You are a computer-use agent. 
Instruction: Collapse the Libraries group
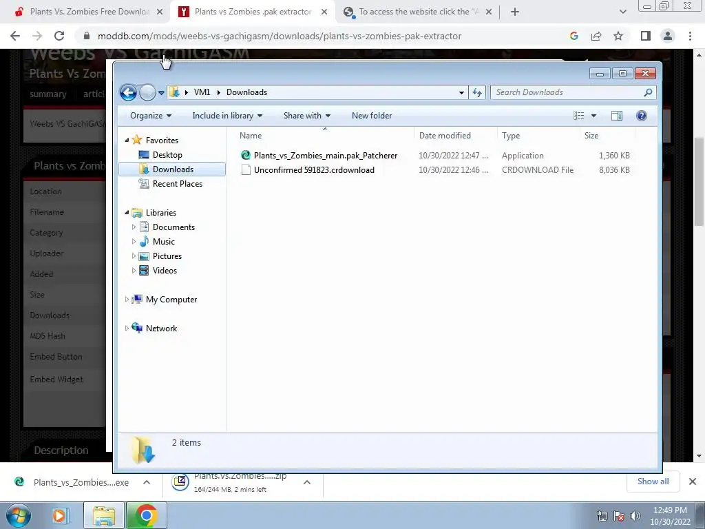[x=127, y=212]
